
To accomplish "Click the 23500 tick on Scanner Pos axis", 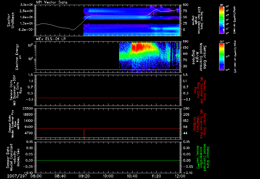I will coord(27,108).
